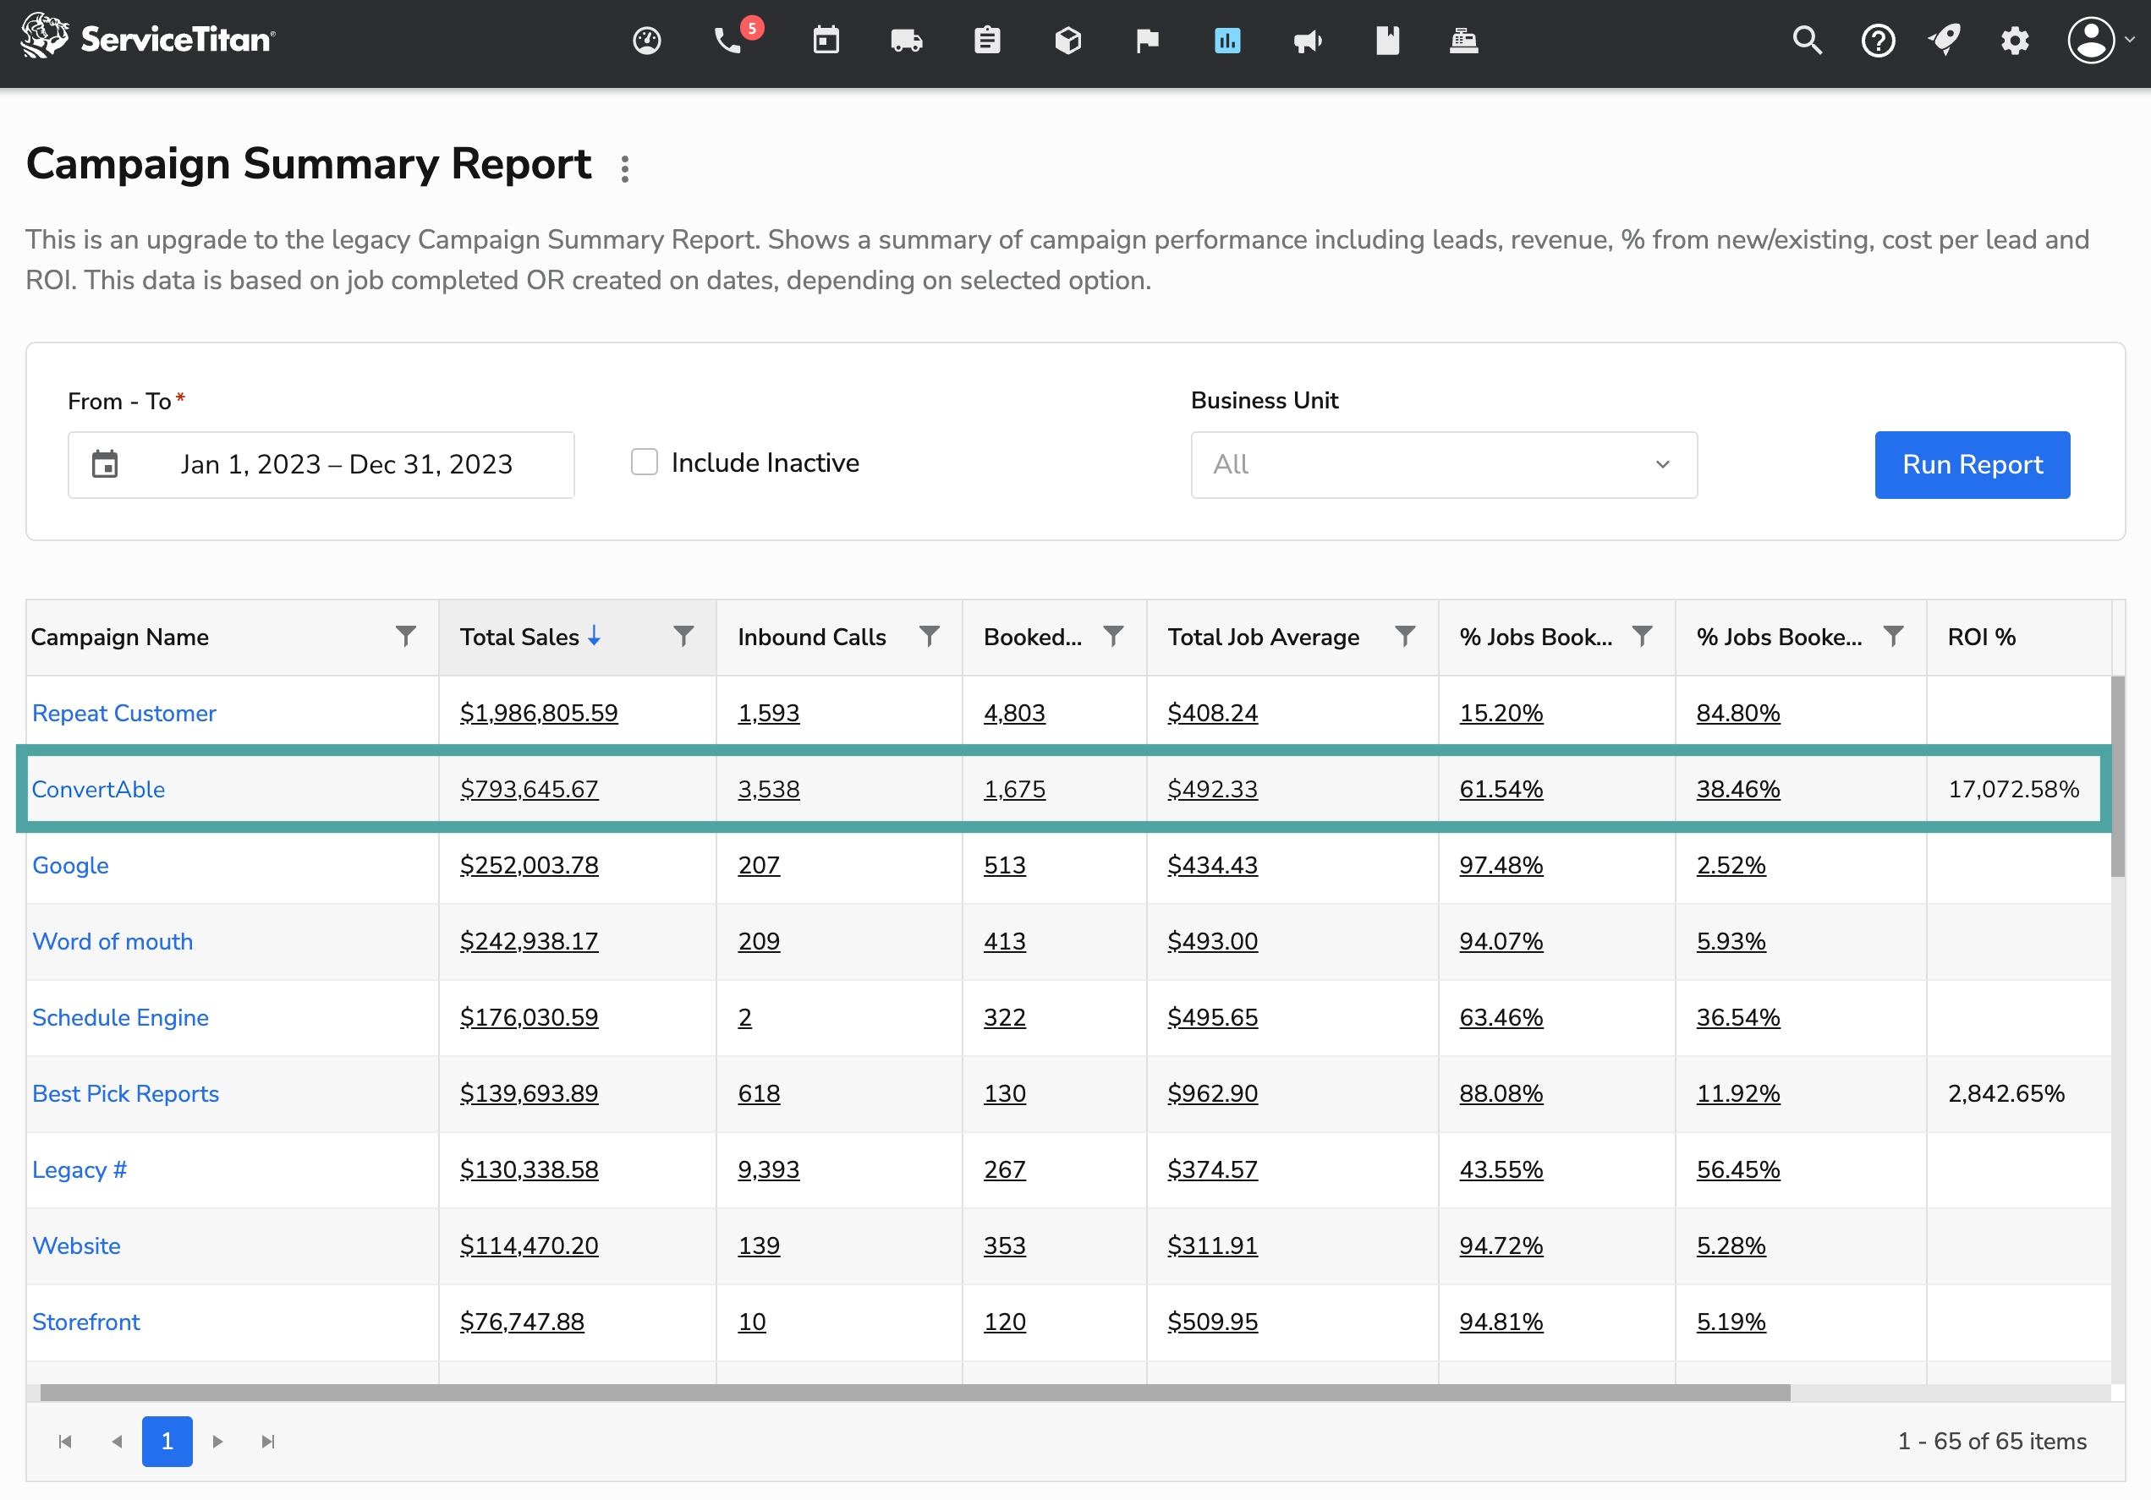This screenshot has width=2151, height=1500.
Task: Open the dashboard gauge icon in top nav
Action: [646, 41]
